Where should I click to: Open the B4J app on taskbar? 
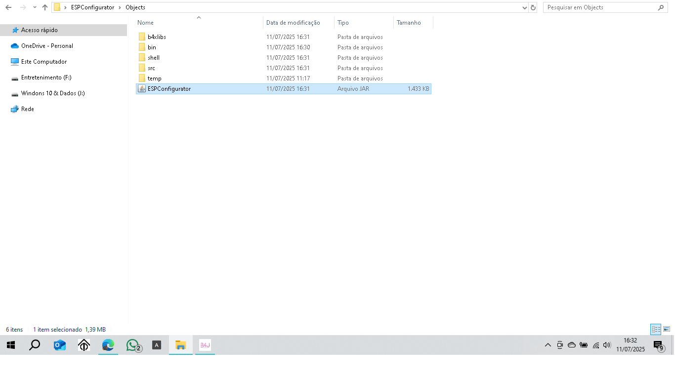coord(205,345)
